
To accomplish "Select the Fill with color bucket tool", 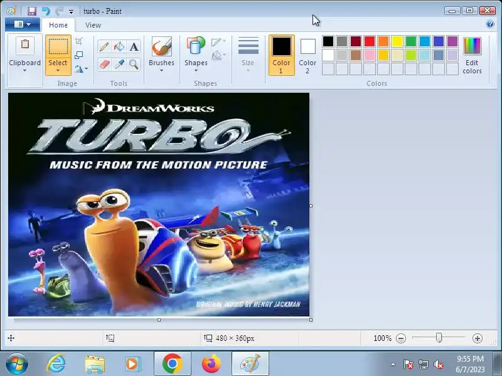I will pyautogui.click(x=119, y=46).
